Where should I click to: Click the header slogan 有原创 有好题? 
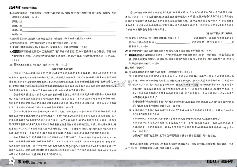coord(29,8)
